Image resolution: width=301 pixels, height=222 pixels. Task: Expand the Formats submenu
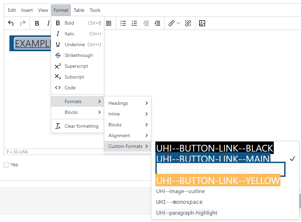pyautogui.click(x=78, y=101)
